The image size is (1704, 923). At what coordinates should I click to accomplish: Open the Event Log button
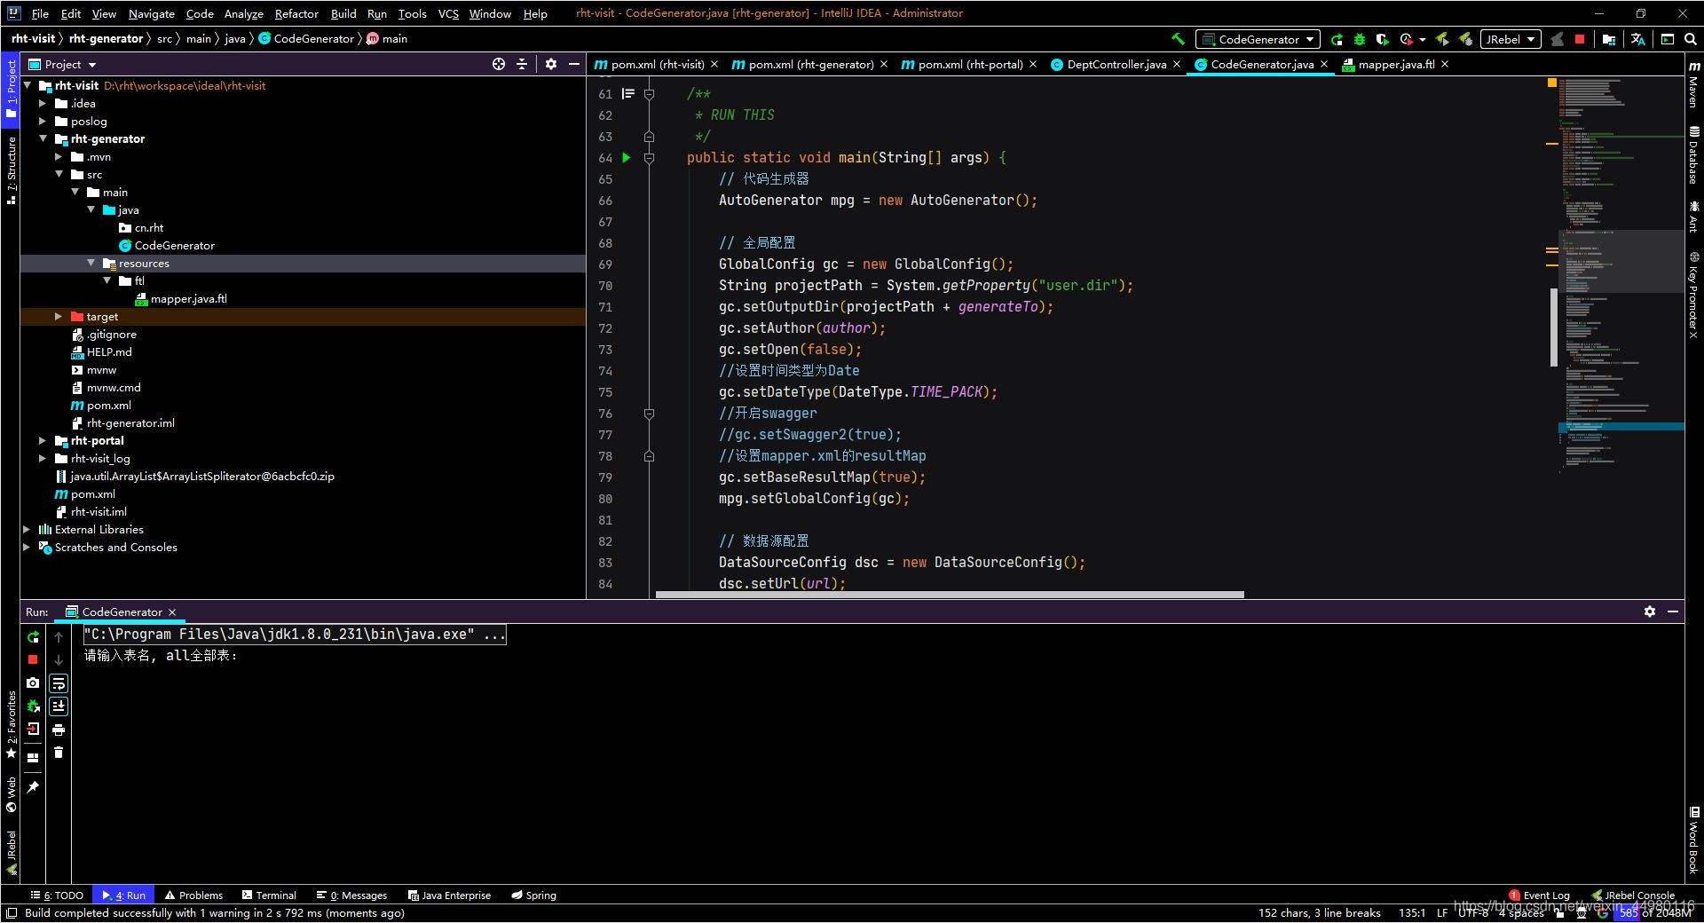pyautogui.click(x=1540, y=895)
